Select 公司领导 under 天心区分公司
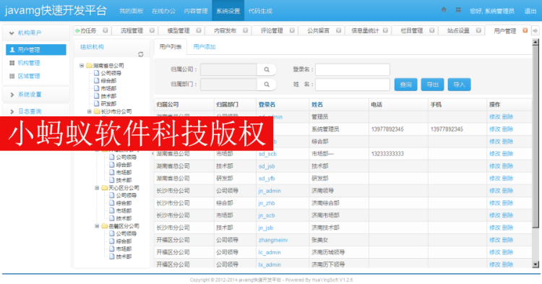Screen dimensions: 542x284 click(x=126, y=195)
